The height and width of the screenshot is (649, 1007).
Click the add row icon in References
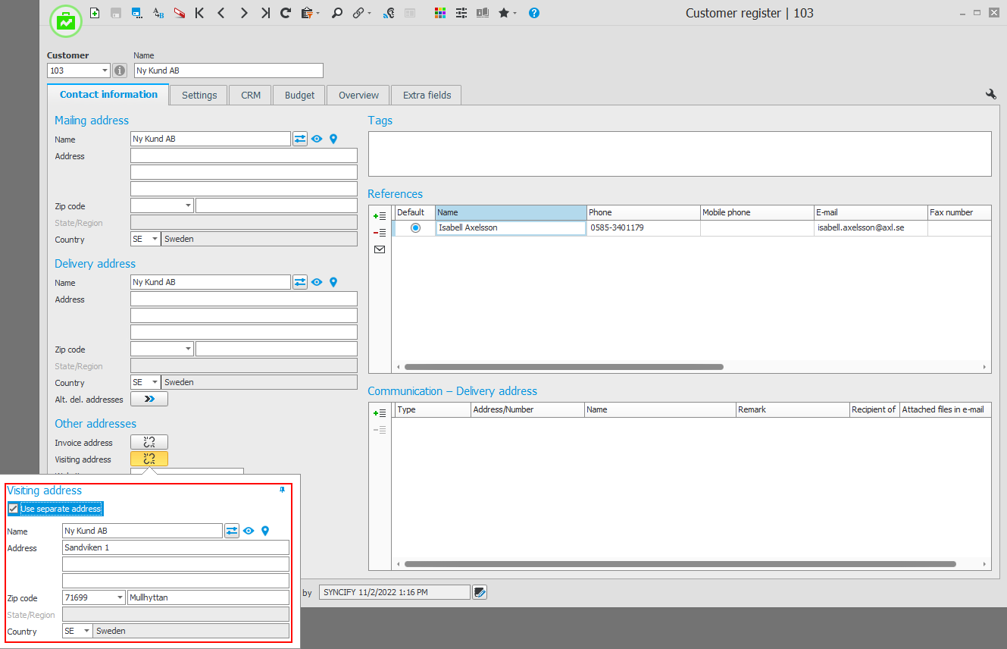(x=380, y=216)
